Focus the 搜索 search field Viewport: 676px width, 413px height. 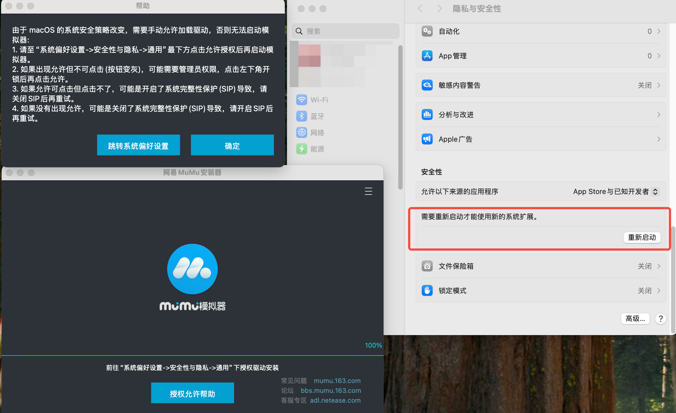pos(345,31)
